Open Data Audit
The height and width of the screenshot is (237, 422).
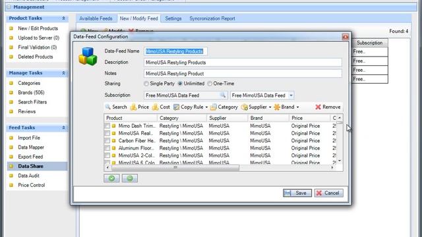coord(28,176)
